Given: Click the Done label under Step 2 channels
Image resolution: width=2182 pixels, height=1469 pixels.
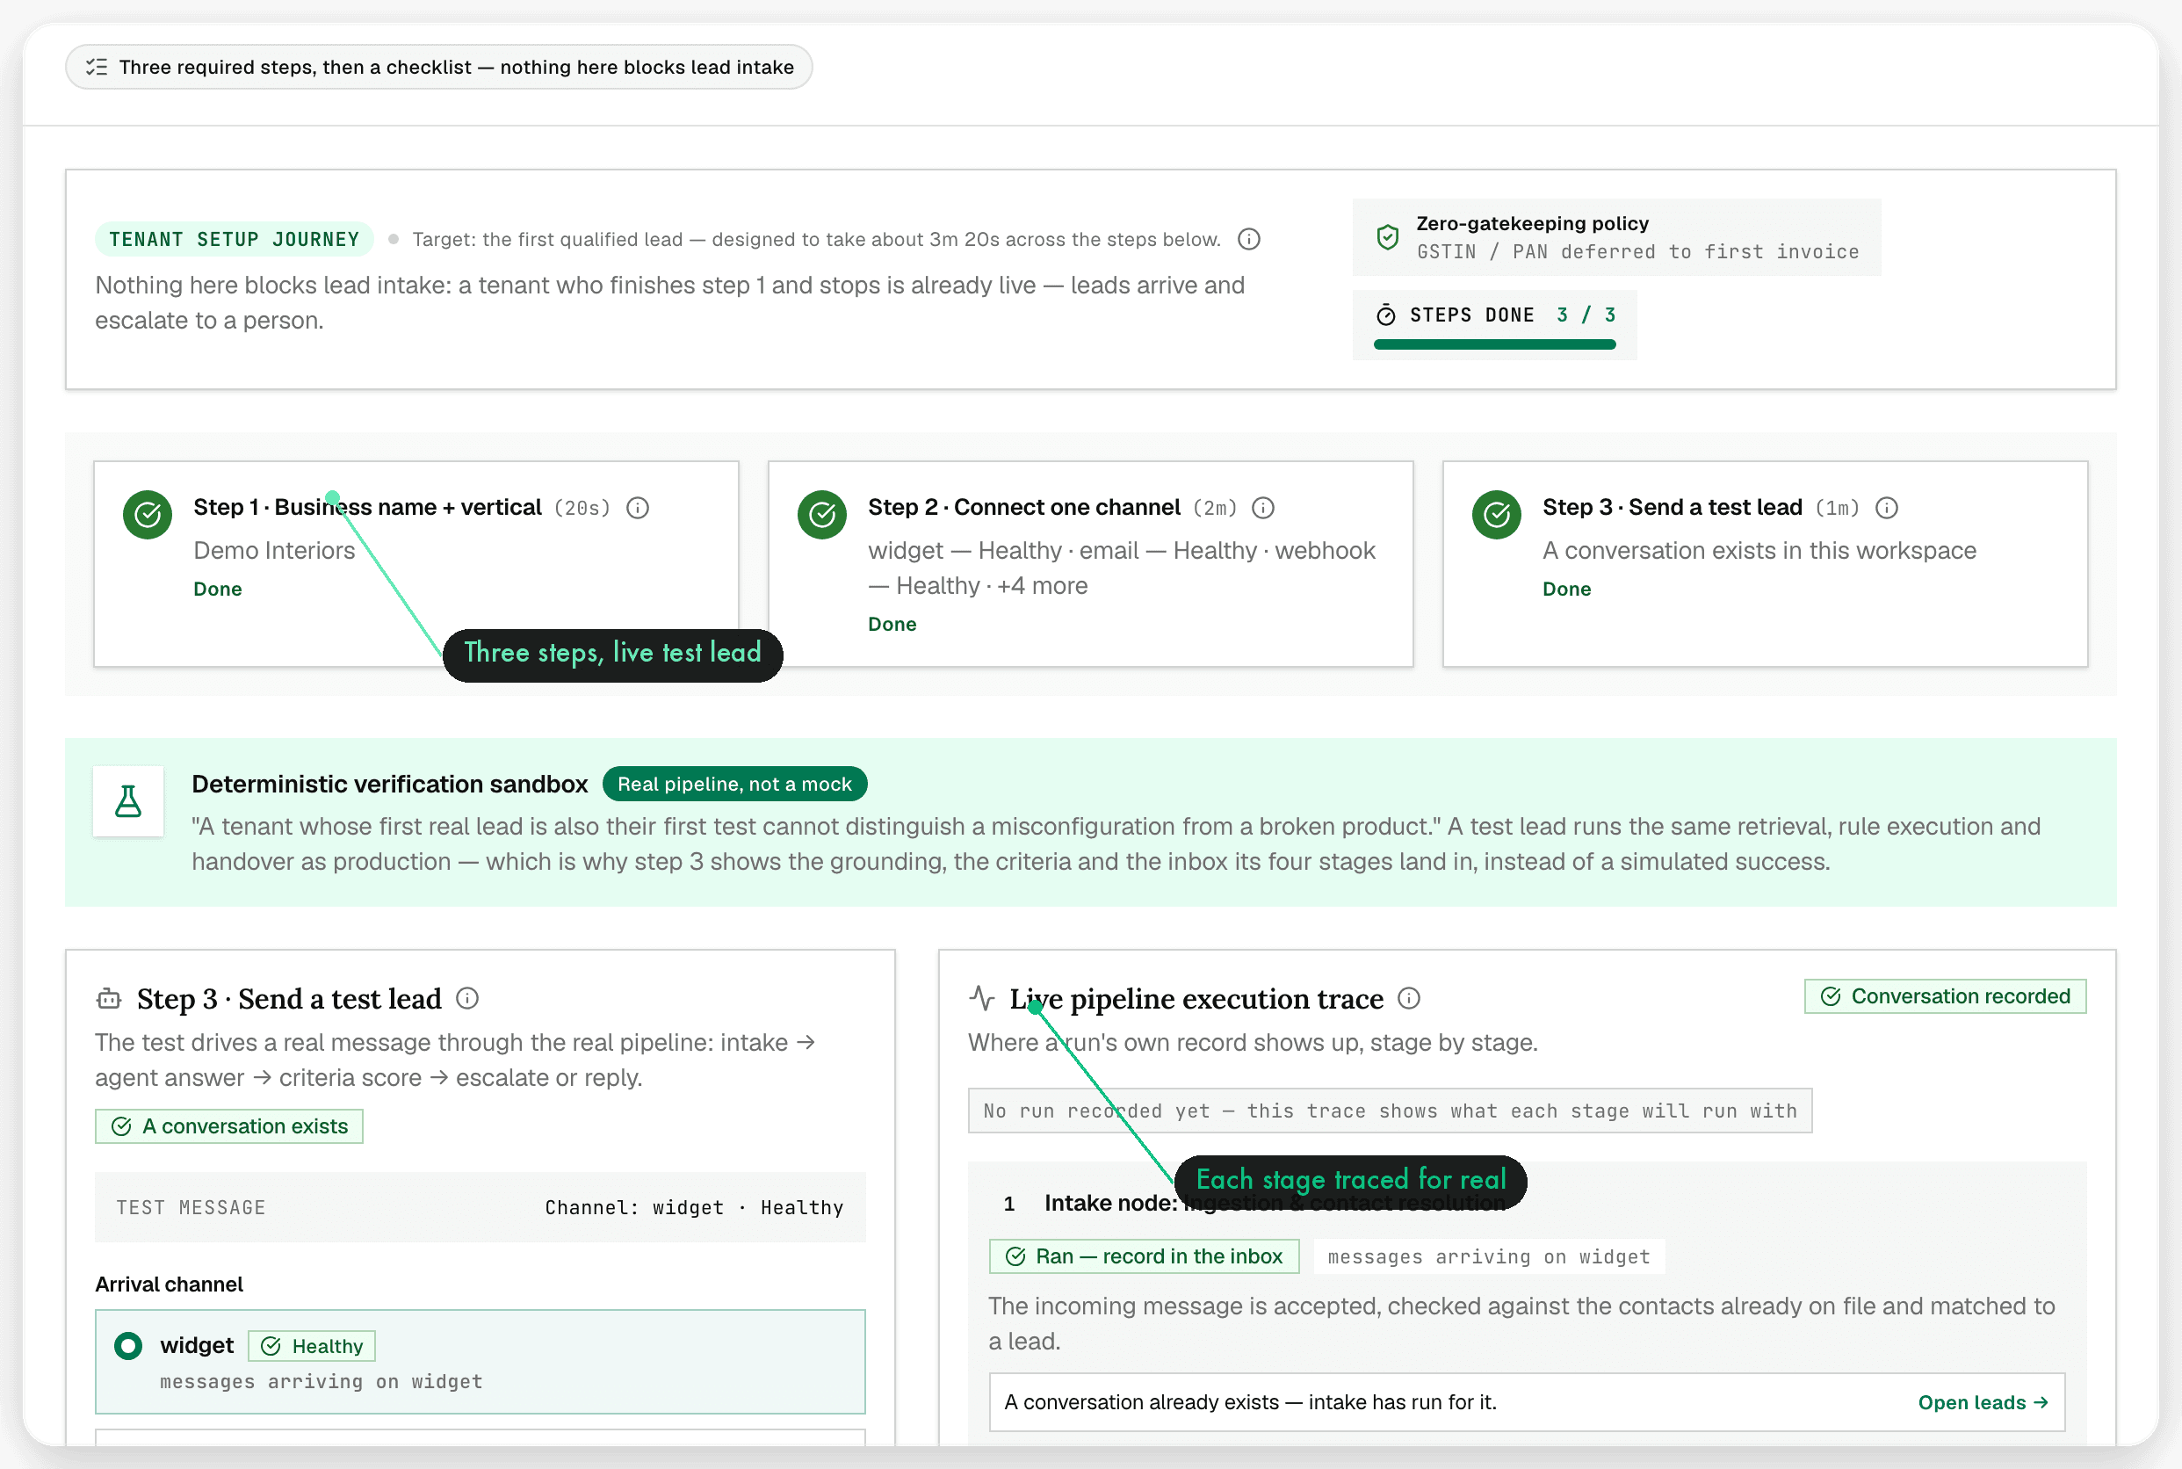Looking at the screenshot, I should [x=892, y=625].
